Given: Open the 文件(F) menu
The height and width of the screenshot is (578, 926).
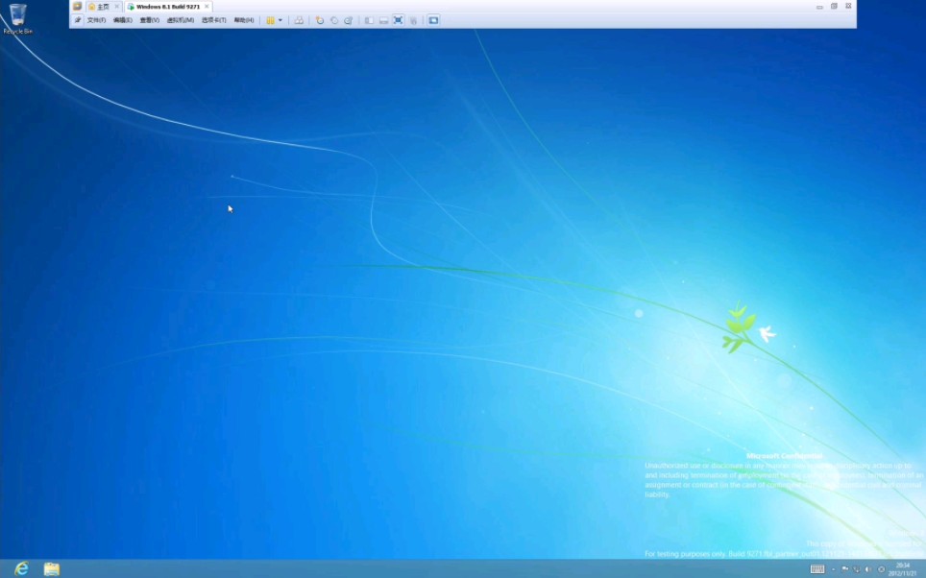Looking at the screenshot, I should [x=95, y=19].
